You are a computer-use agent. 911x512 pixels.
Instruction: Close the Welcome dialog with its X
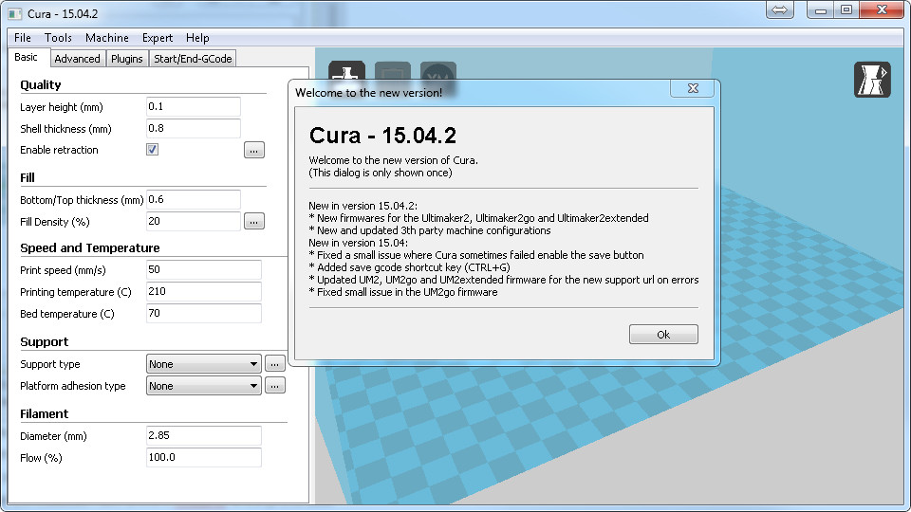pyautogui.click(x=693, y=88)
